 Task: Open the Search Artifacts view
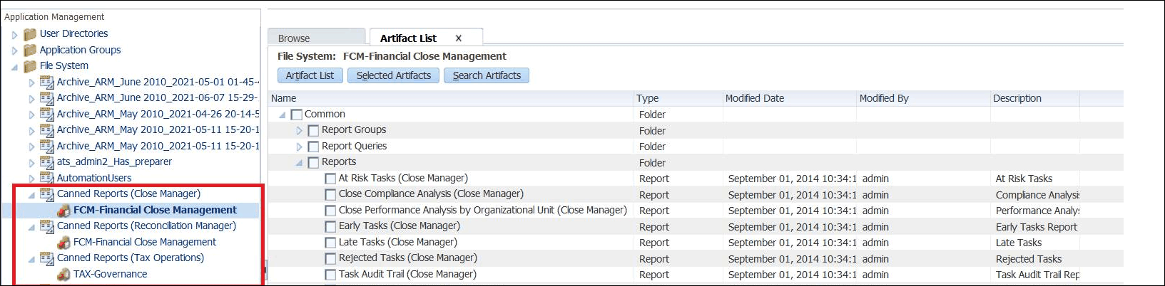(x=487, y=75)
